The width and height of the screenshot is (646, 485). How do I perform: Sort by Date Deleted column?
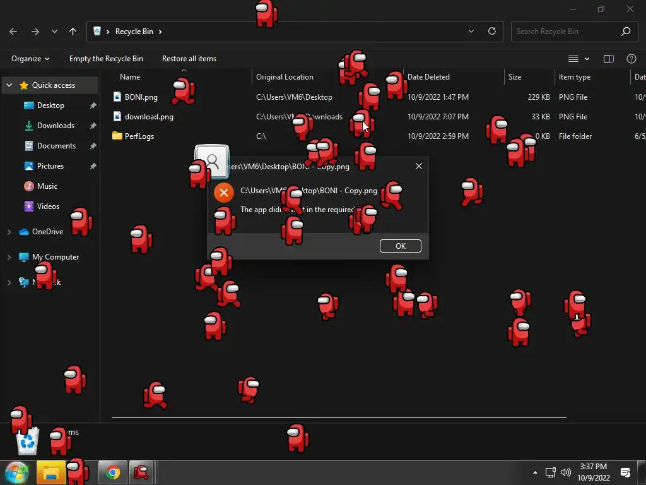click(x=428, y=77)
